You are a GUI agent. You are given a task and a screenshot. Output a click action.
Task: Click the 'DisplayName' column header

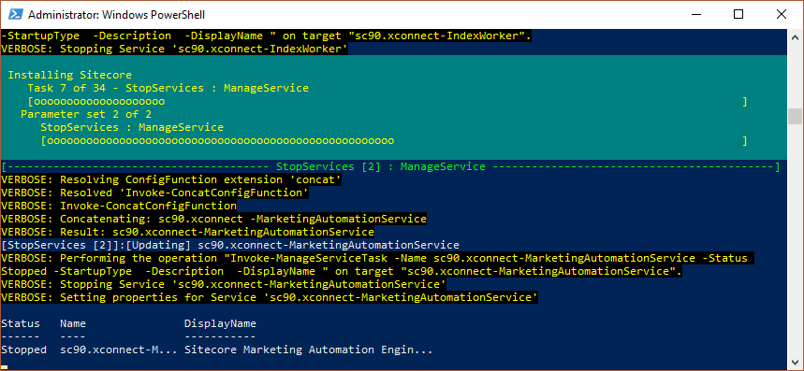(x=220, y=323)
